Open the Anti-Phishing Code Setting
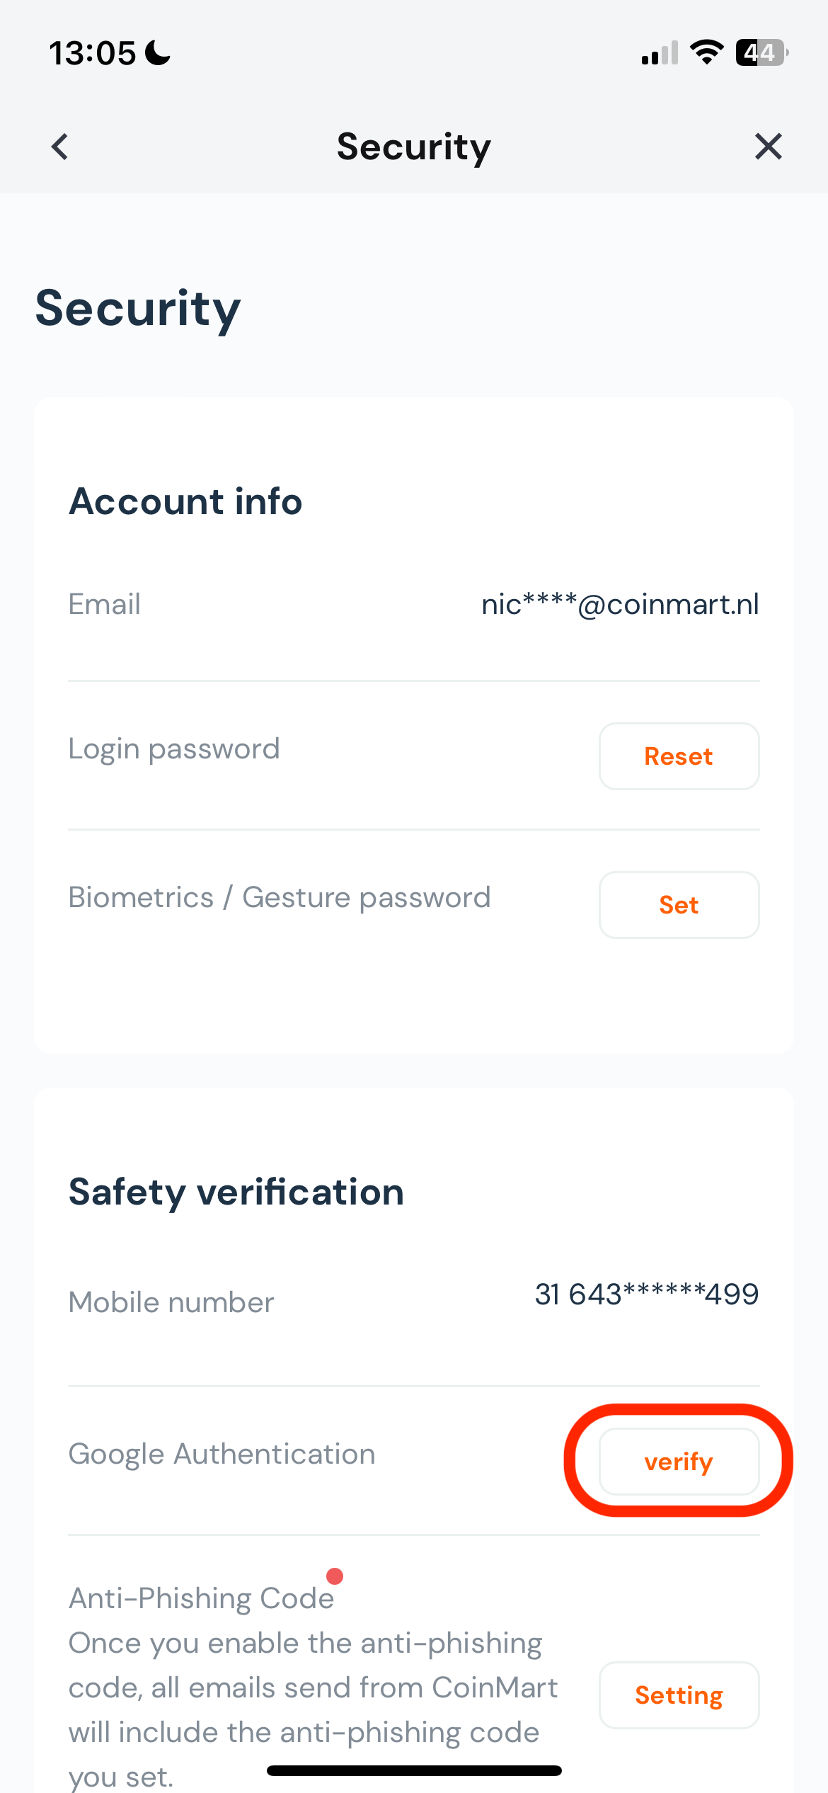 tap(679, 1695)
